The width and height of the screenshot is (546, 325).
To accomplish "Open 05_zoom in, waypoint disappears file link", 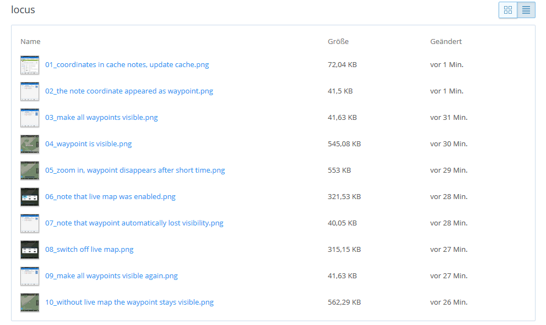I will click(x=135, y=170).
